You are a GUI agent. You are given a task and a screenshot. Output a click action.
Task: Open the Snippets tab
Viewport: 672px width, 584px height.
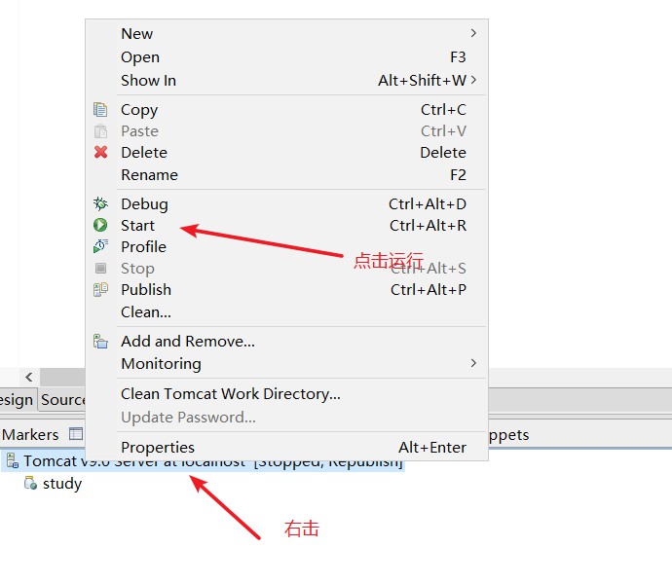[x=509, y=435]
